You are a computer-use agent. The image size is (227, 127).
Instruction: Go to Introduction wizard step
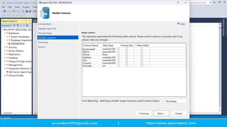point(45,24)
